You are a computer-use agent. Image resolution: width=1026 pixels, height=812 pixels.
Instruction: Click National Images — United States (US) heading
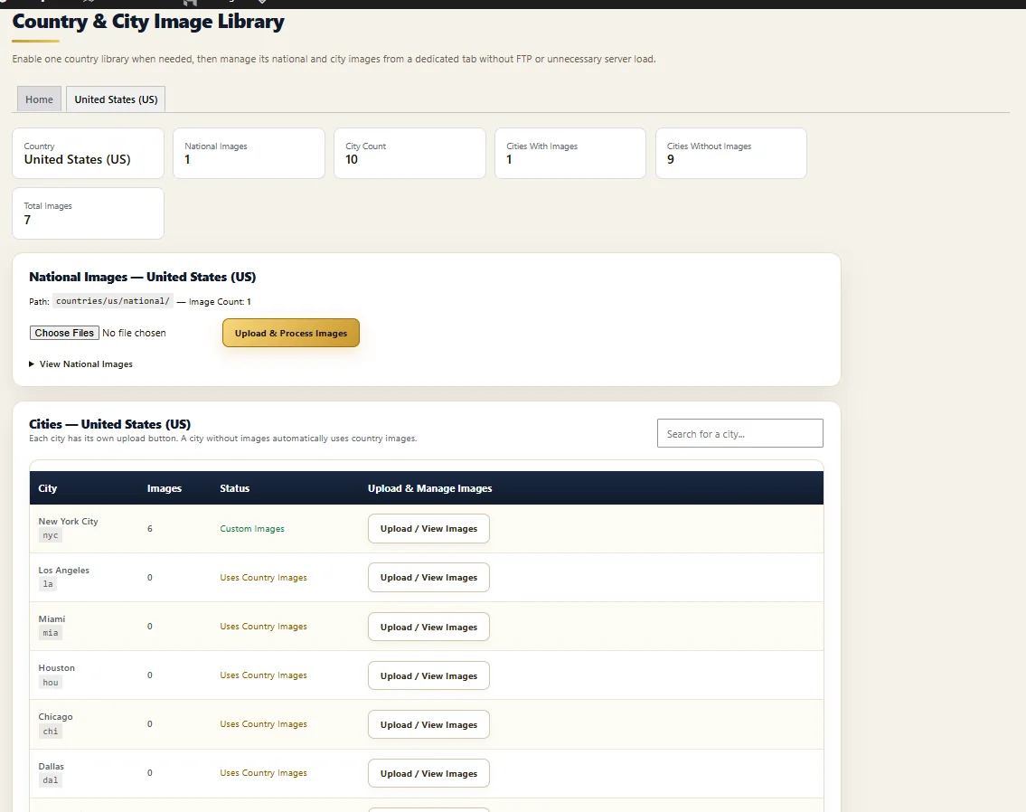point(143,277)
